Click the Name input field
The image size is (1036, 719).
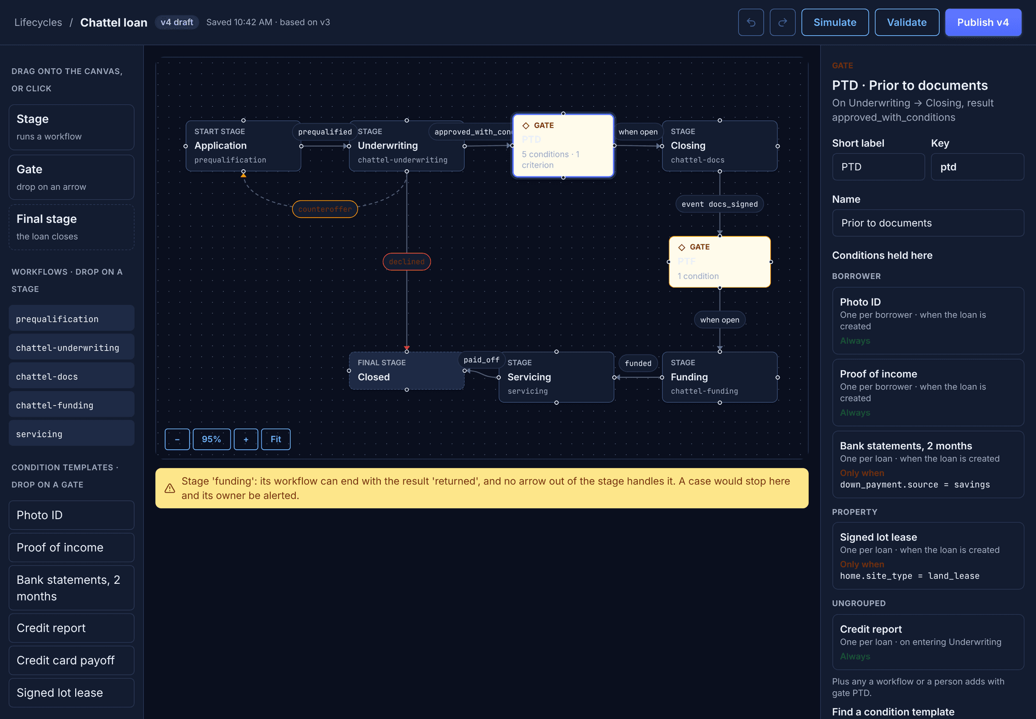[x=928, y=223]
